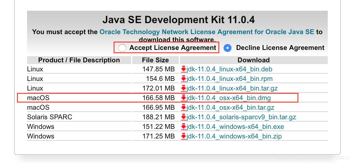Download jdk-11.0.4_windows-x64_bin.zip file link
352x163 pixels.
pyautogui.click(x=234, y=136)
